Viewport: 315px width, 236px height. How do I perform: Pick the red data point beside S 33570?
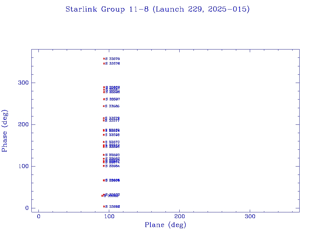[x=104, y=142]
